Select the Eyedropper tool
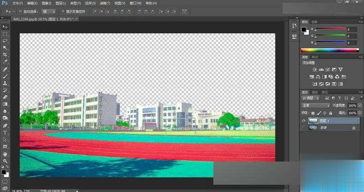Image resolution: width=364 pixels, height=192 pixels. tap(5, 62)
